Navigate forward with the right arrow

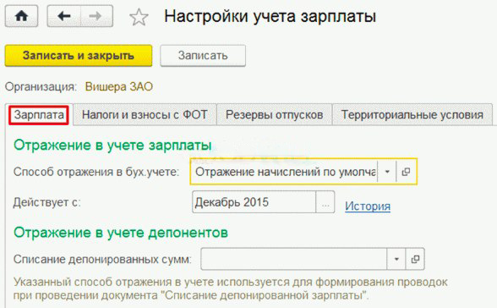96,16
